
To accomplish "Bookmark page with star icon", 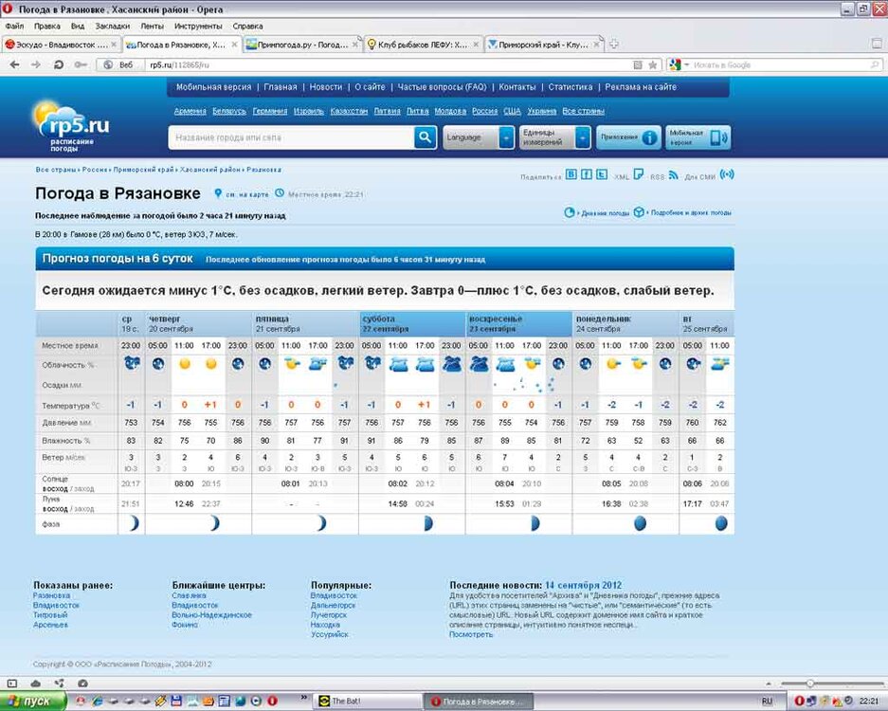I will point(653,65).
